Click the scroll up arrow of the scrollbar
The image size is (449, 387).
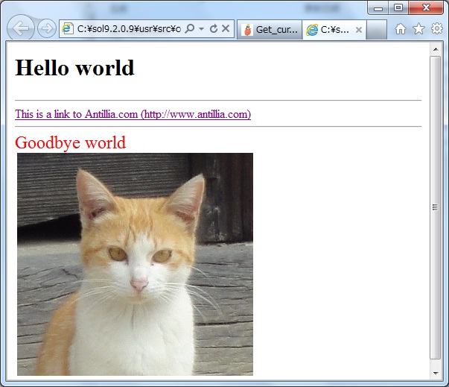click(x=436, y=49)
